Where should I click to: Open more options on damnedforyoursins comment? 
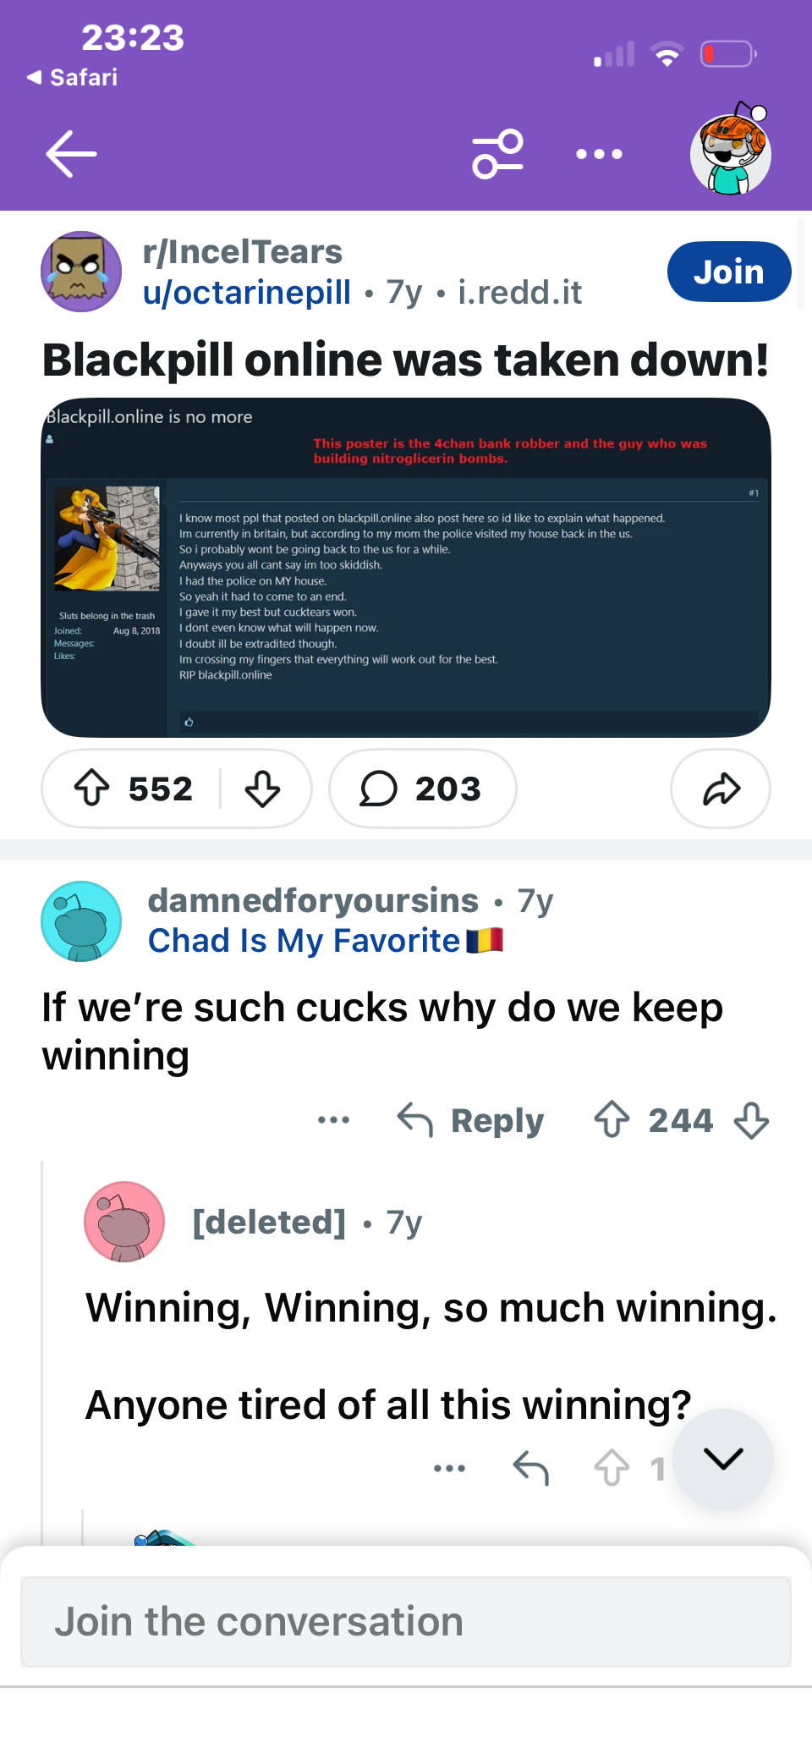tap(333, 1120)
